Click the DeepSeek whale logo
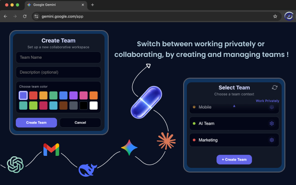 [x=87, y=170]
